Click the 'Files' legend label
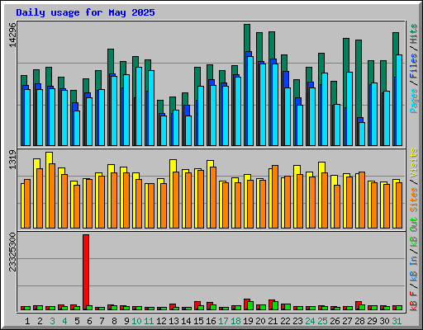Viewport: 423px width, 330px height. tap(414, 66)
